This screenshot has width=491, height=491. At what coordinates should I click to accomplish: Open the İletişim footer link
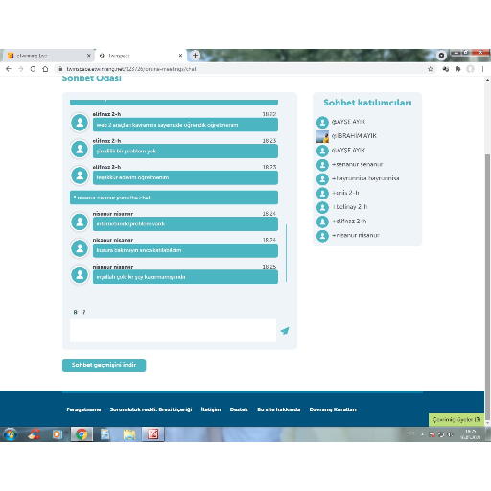pos(211,409)
